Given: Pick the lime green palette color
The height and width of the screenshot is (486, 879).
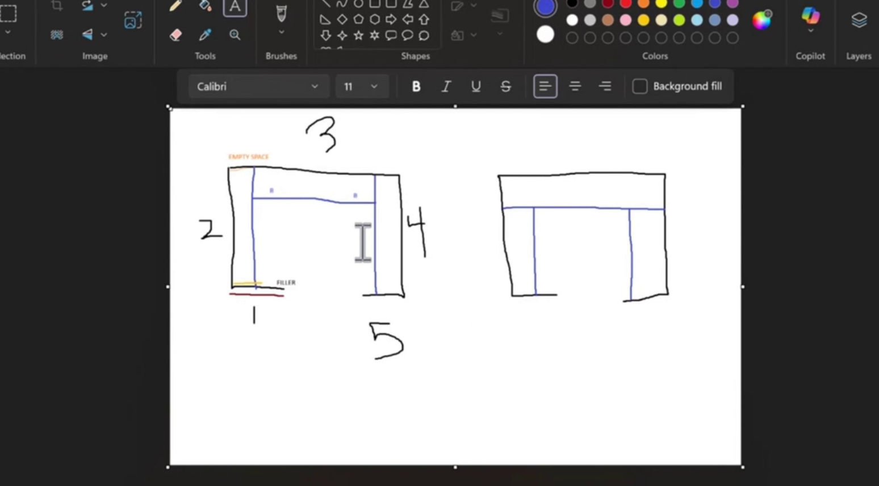Looking at the screenshot, I should pyautogui.click(x=679, y=20).
